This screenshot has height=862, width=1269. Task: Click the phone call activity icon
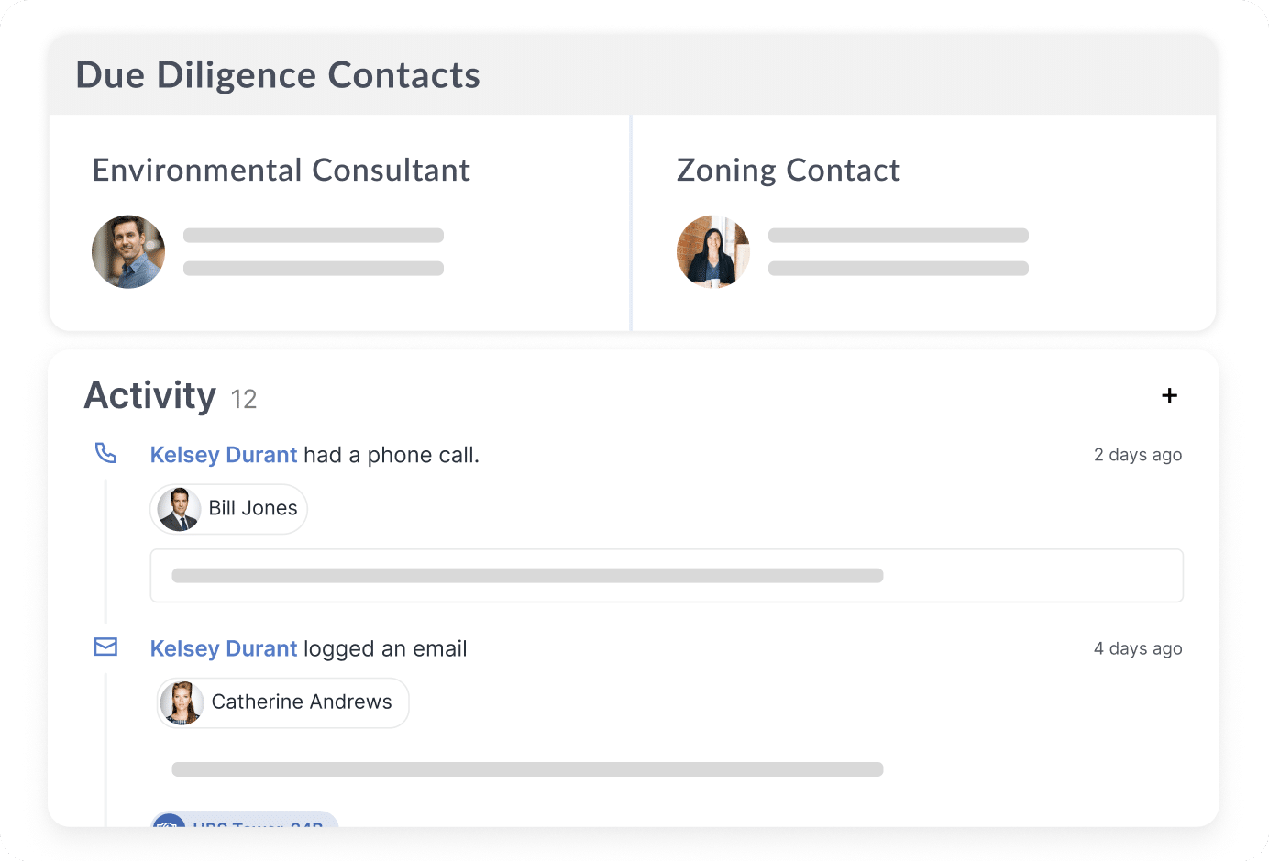coord(106,453)
